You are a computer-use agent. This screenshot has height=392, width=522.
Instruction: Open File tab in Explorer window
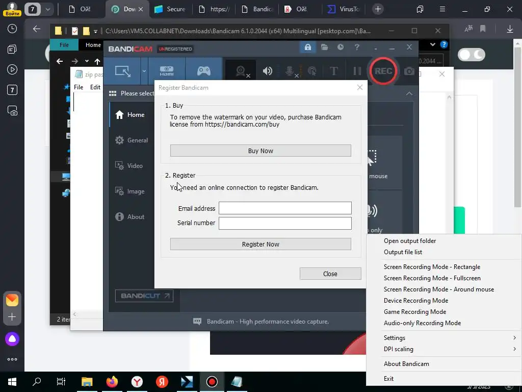tap(64, 45)
